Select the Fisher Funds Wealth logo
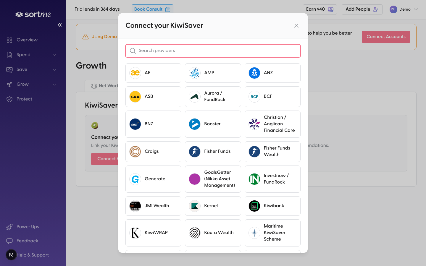The image size is (426, 266). (x=254, y=152)
